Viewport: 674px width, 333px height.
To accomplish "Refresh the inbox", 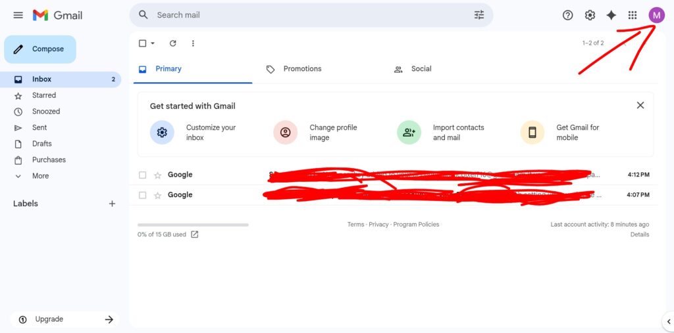I will pyautogui.click(x=173, y=43).
